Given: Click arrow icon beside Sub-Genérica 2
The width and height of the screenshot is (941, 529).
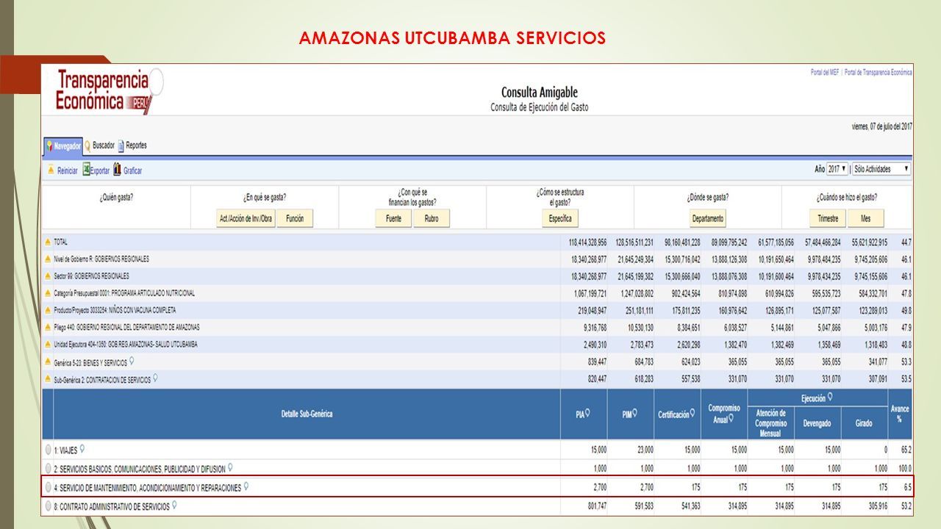Looking at the screenshot, I should click(48, 379).
